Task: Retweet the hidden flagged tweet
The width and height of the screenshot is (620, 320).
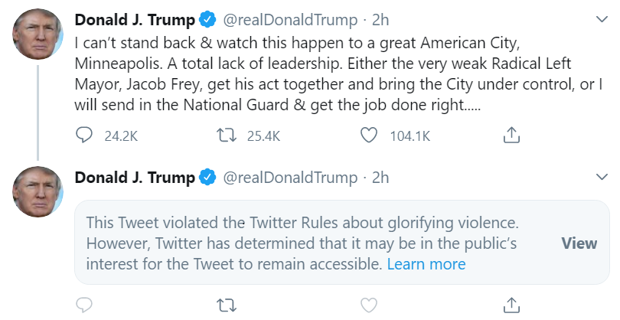Action: pos(226,305)
